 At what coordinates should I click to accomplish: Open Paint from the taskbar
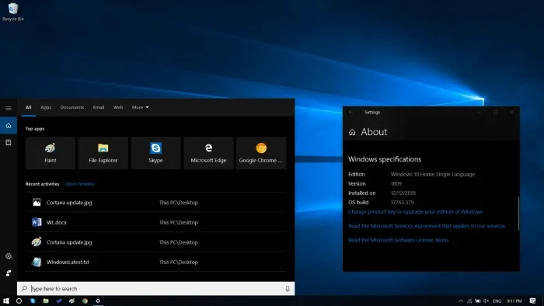click(x=71, y=301)
